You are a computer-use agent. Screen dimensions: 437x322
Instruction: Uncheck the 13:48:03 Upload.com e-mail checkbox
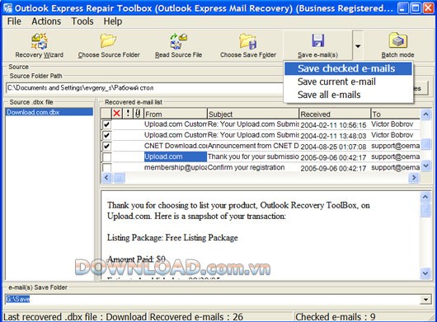click(106, 135)
